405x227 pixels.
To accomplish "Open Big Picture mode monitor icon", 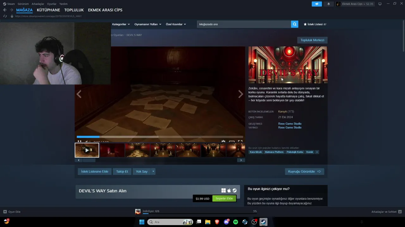I will (380, 4).
